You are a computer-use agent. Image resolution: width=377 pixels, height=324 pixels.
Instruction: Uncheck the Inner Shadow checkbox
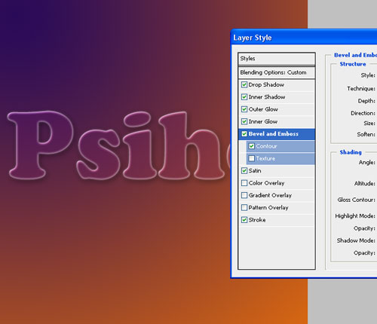coord(244,97)
